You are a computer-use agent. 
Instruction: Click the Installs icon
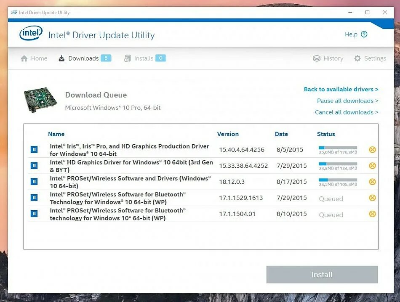(127, 58)
